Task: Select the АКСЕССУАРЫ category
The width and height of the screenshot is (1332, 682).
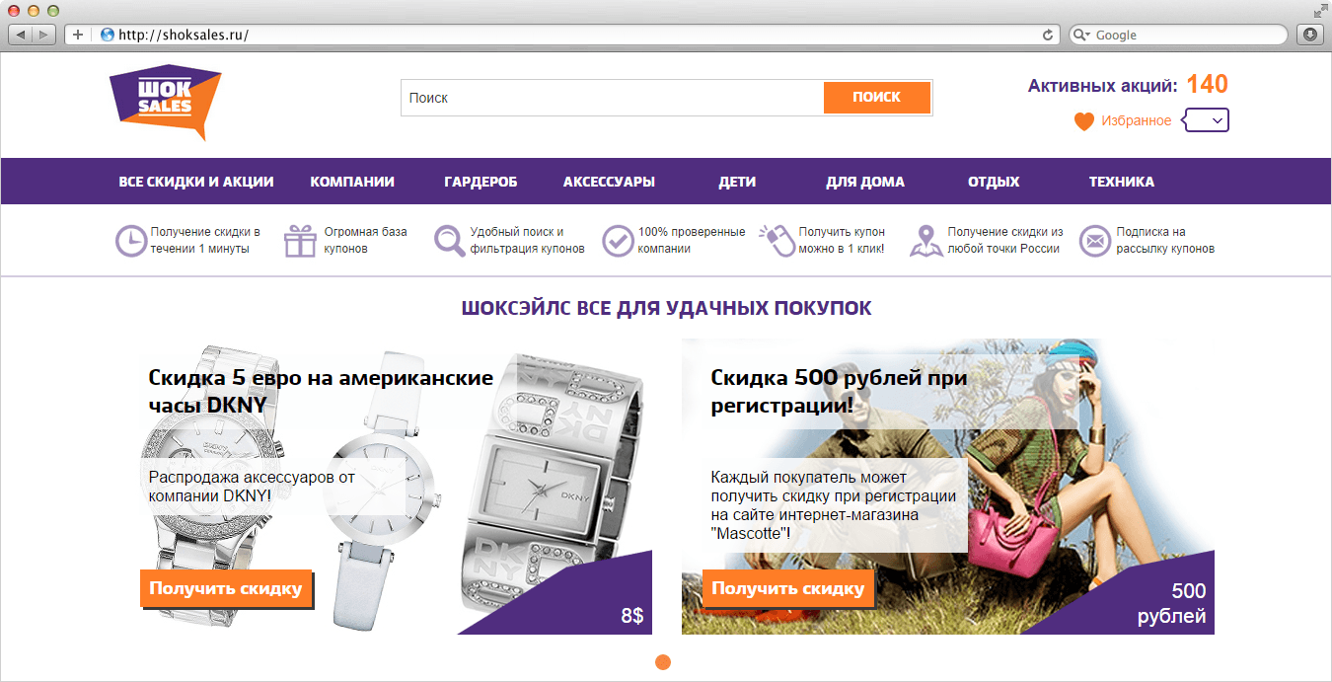Action: tap(609, 182)
